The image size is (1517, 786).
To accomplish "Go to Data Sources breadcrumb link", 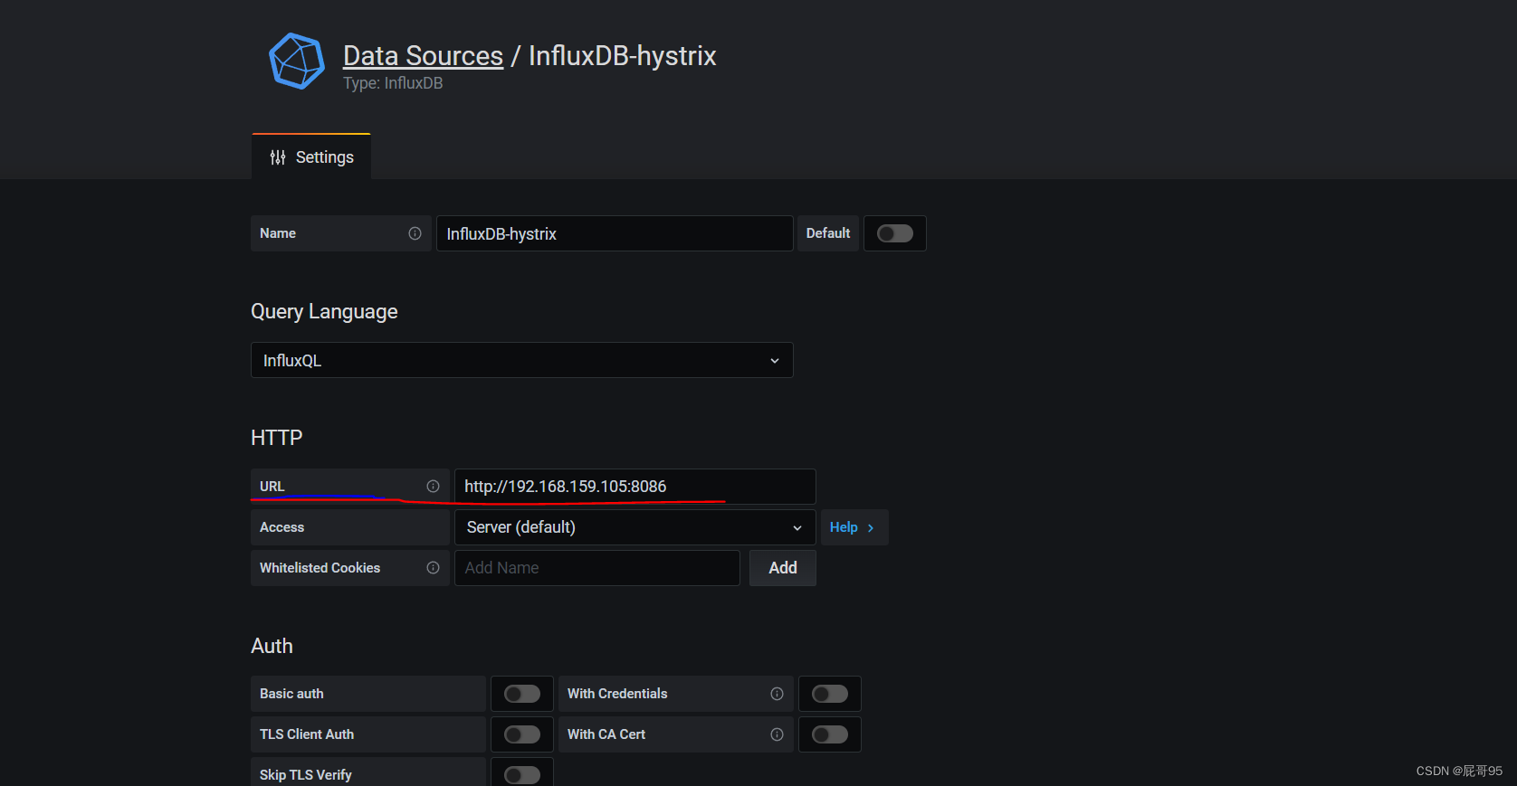I will [x=423, y=55].
